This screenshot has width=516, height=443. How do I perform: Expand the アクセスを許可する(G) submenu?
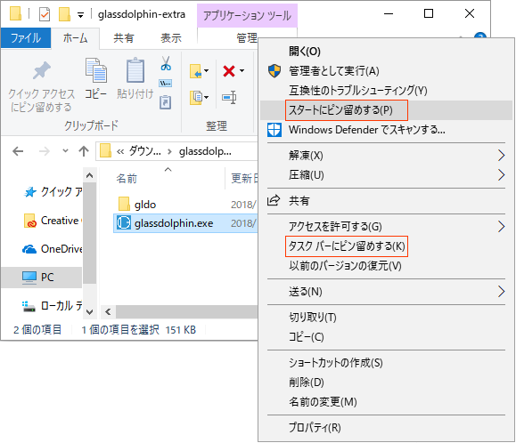click(501, 226)
